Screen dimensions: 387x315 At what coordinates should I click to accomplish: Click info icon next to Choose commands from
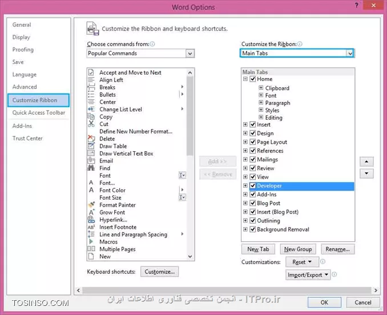[x=152, y=44]
